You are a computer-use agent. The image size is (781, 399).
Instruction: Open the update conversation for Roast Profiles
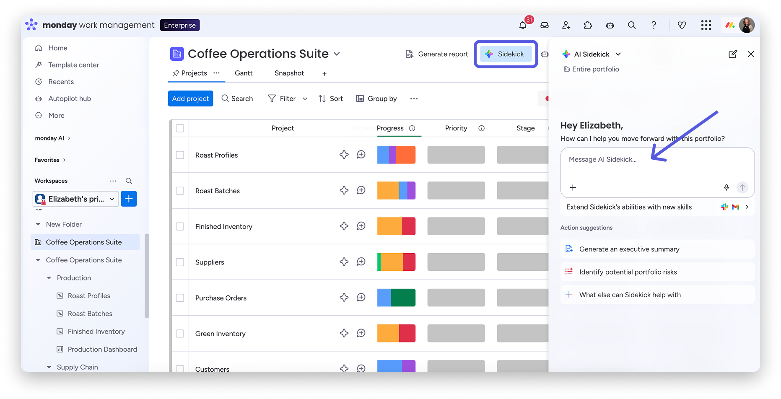(x=361, y=155)
